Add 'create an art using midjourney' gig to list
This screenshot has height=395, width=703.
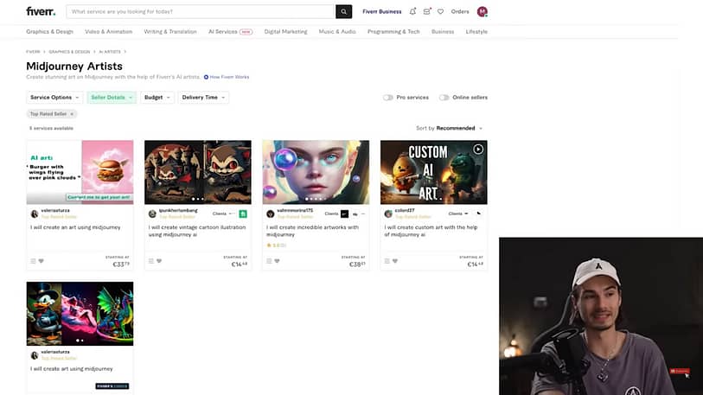pos(33,261)
